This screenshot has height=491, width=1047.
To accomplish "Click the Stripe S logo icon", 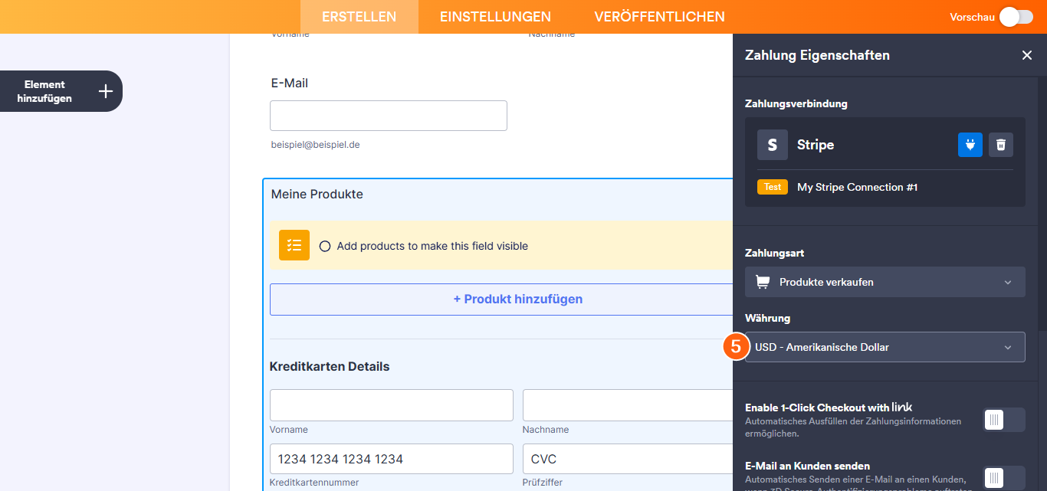I will (772, 145).
